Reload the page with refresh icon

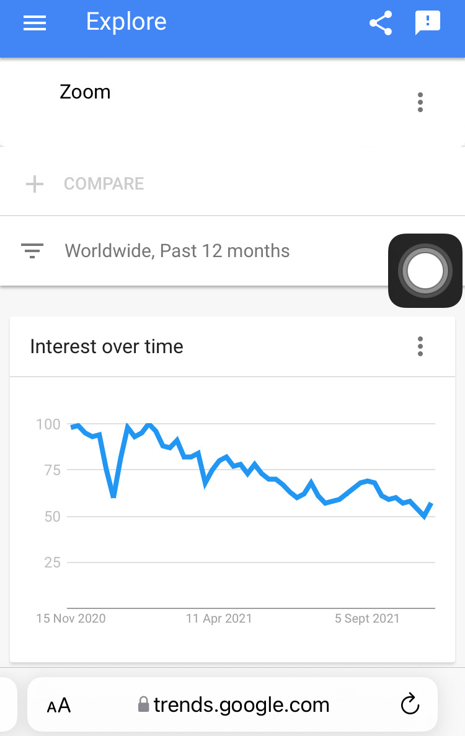pyautogui.click(x=410, y=704)
